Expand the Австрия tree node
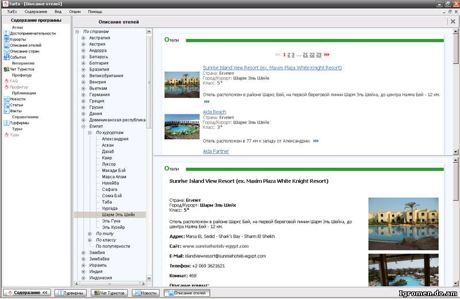 pos(83,44)
